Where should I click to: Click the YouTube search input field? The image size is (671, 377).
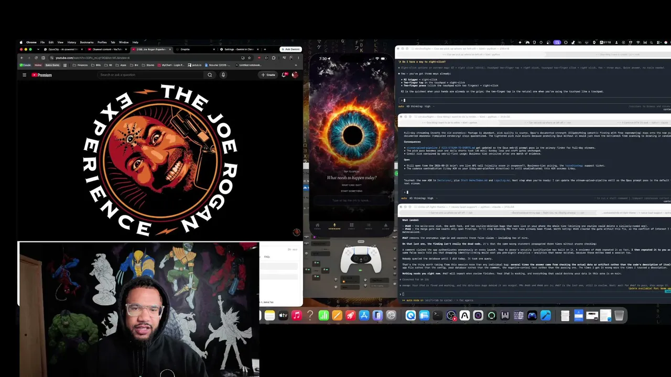coord(151,75)
